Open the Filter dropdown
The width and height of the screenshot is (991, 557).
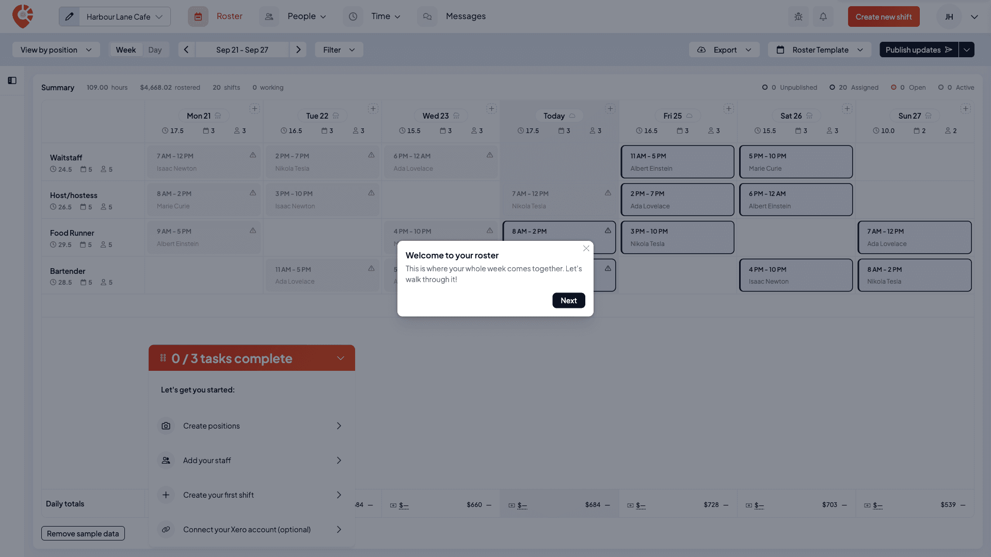point(339,50)
